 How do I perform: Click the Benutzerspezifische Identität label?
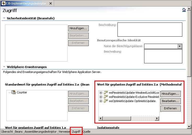click(x=119, y=40)
